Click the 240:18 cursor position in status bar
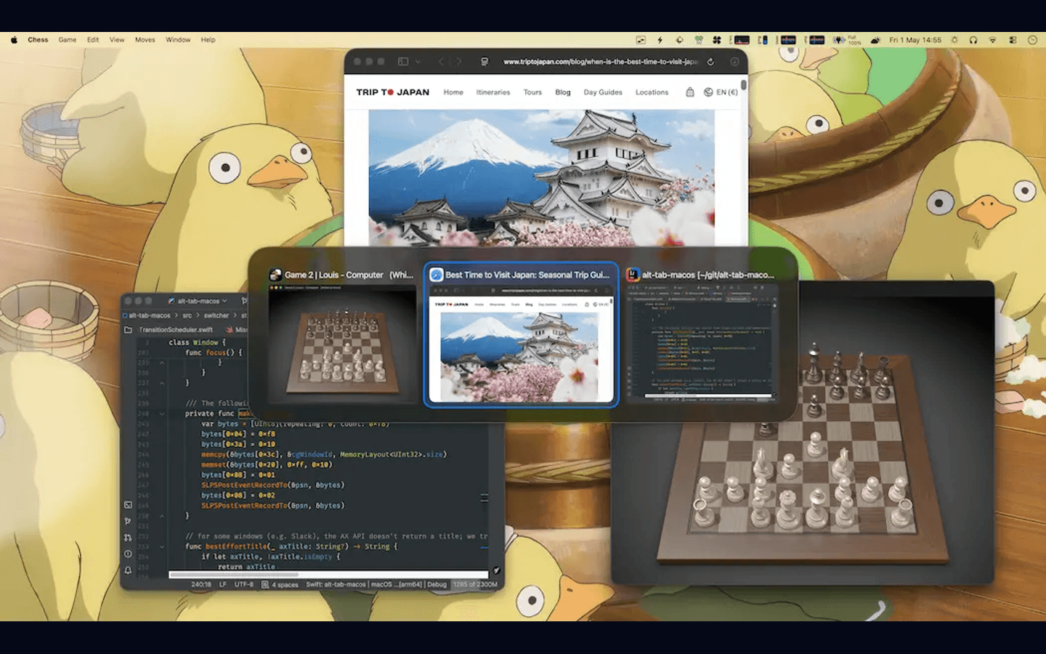The image size is (1046, 654). tap(201, 584)
